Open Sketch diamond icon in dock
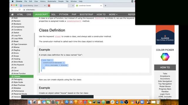Screen dimensions: 188x105 tap(76, 102)
